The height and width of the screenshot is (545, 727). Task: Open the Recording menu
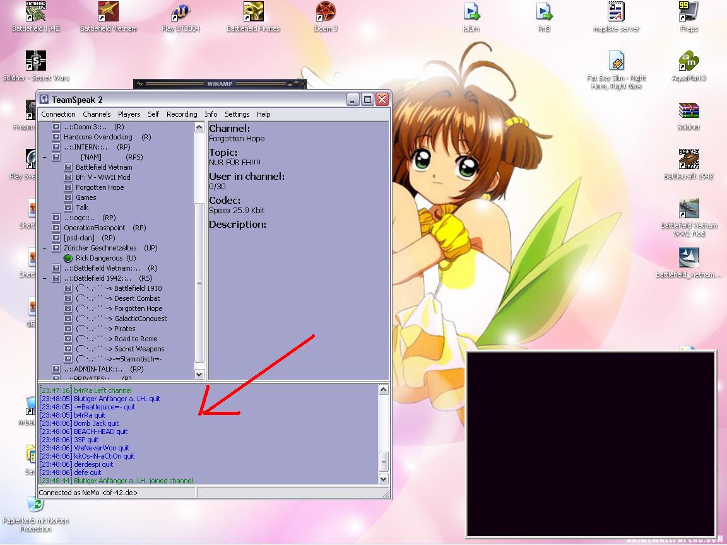[x=182, y=114]
